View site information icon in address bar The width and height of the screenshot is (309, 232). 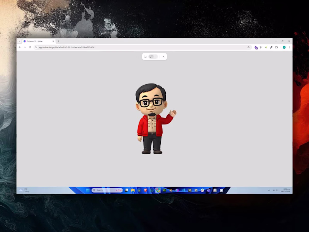click(36, 47)
